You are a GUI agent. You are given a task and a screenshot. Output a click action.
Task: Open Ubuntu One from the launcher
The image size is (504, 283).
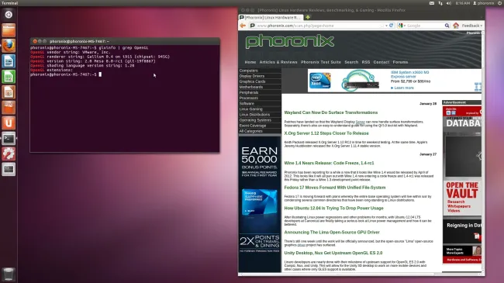coord(9,123)
